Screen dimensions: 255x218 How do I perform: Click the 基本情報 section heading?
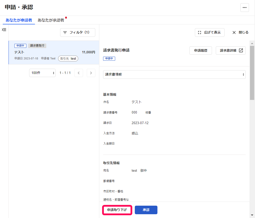[110, 95]
